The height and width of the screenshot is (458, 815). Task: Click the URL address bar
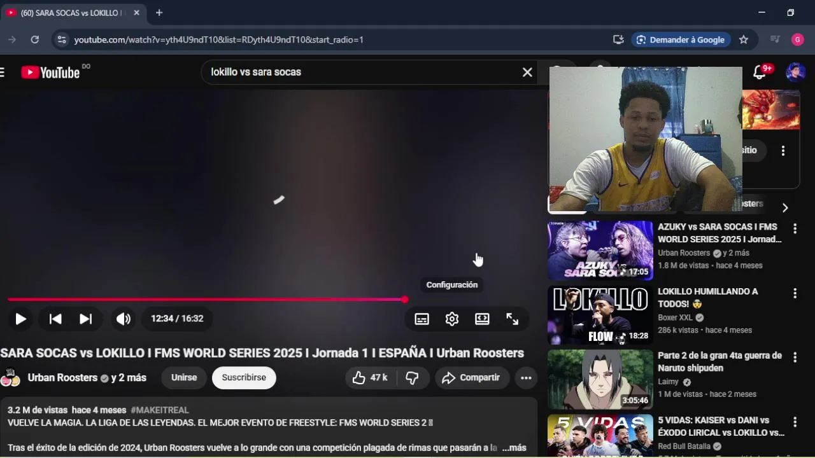[337, 39]
